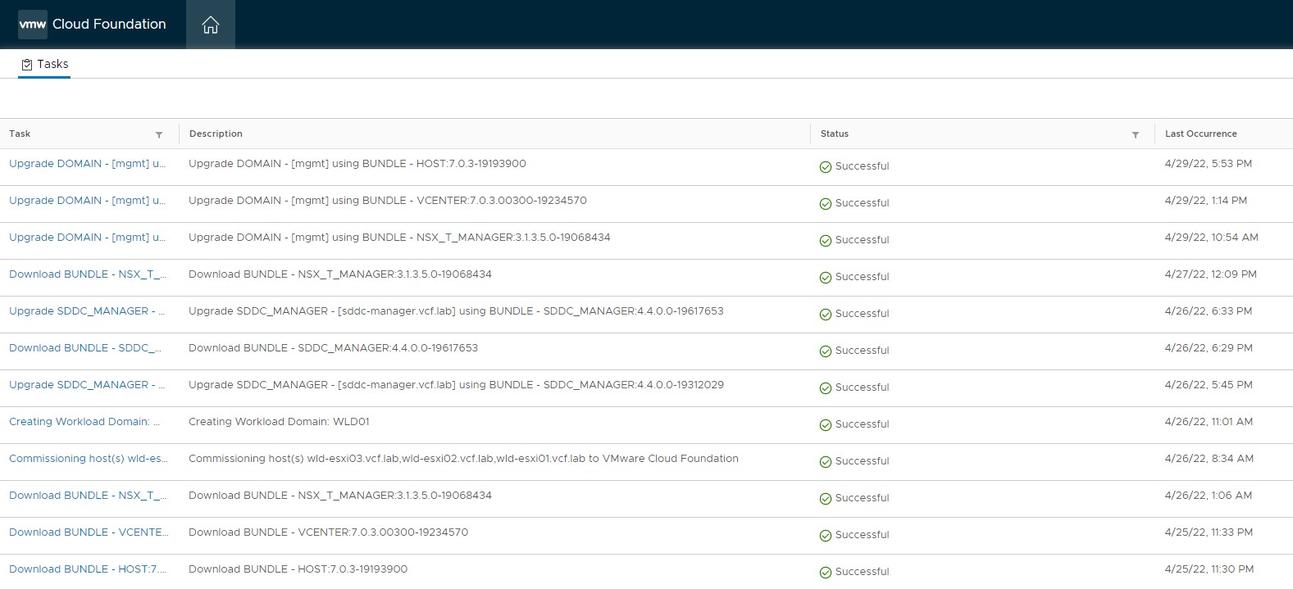
Task: Open the Commissioning host(s) wld-es... task link
Action: (88, 459)
